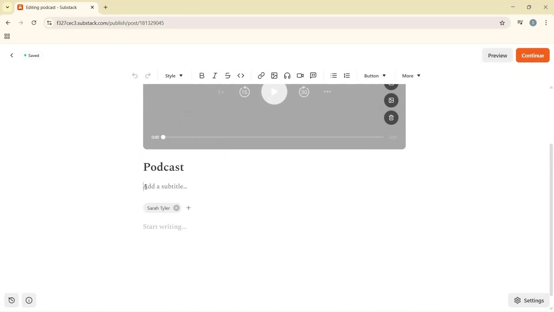Insert an image into the post
This screenshot has height=312, width=554.
(274, 75)
